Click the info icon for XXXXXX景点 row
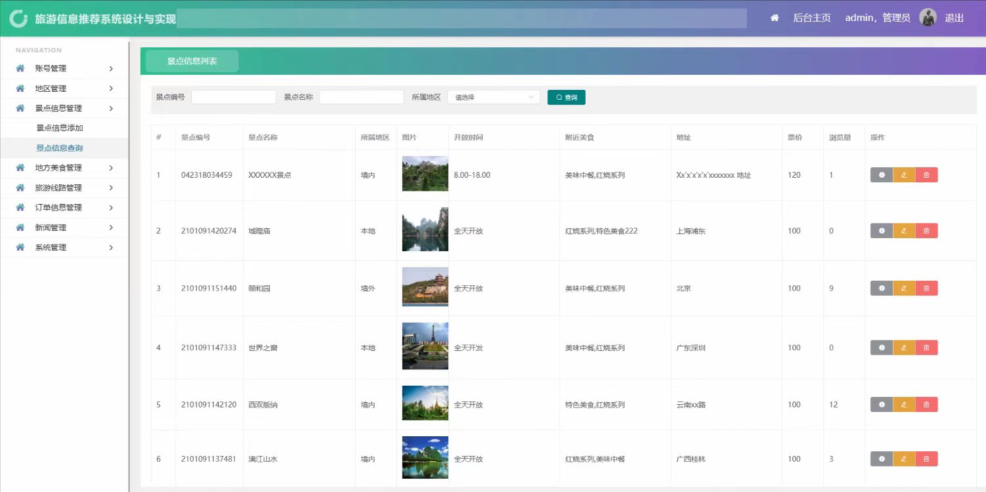 point(882,175)
